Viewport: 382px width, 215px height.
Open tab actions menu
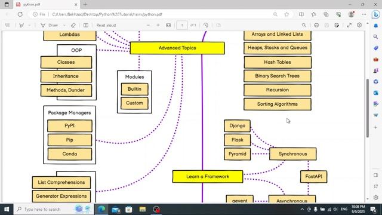(x=7, y=4)
